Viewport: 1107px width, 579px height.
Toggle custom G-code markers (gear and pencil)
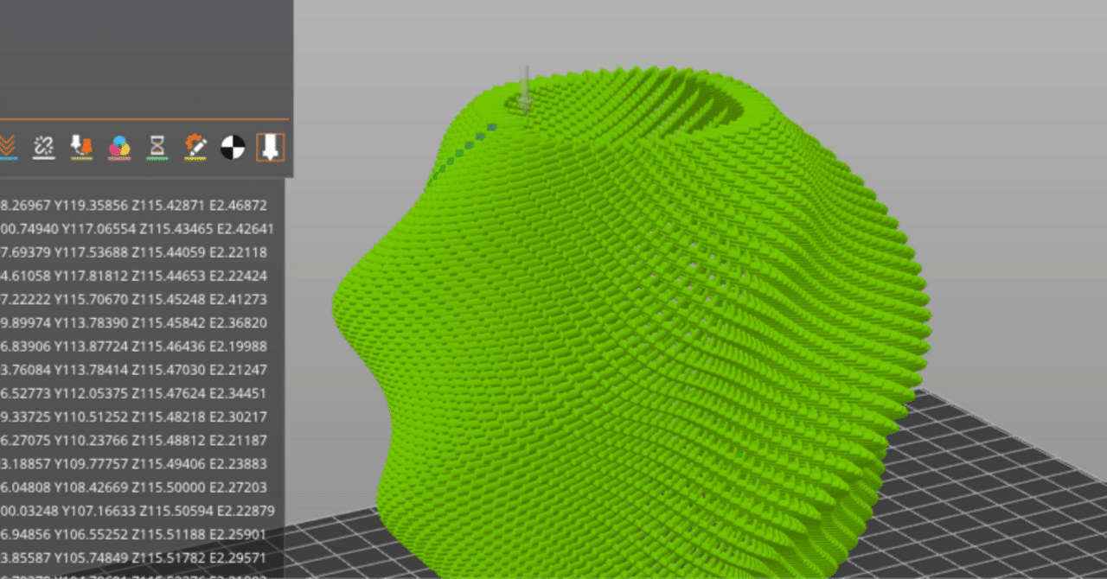pos(195,147)
